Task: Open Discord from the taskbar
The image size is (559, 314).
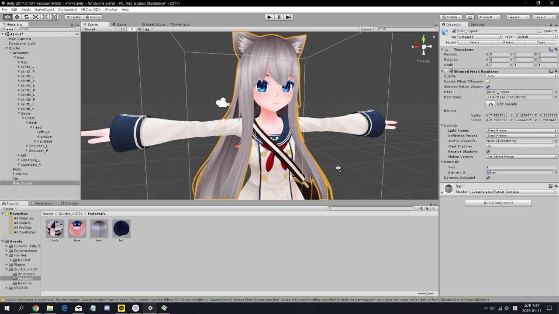Action: pos(107,308)
